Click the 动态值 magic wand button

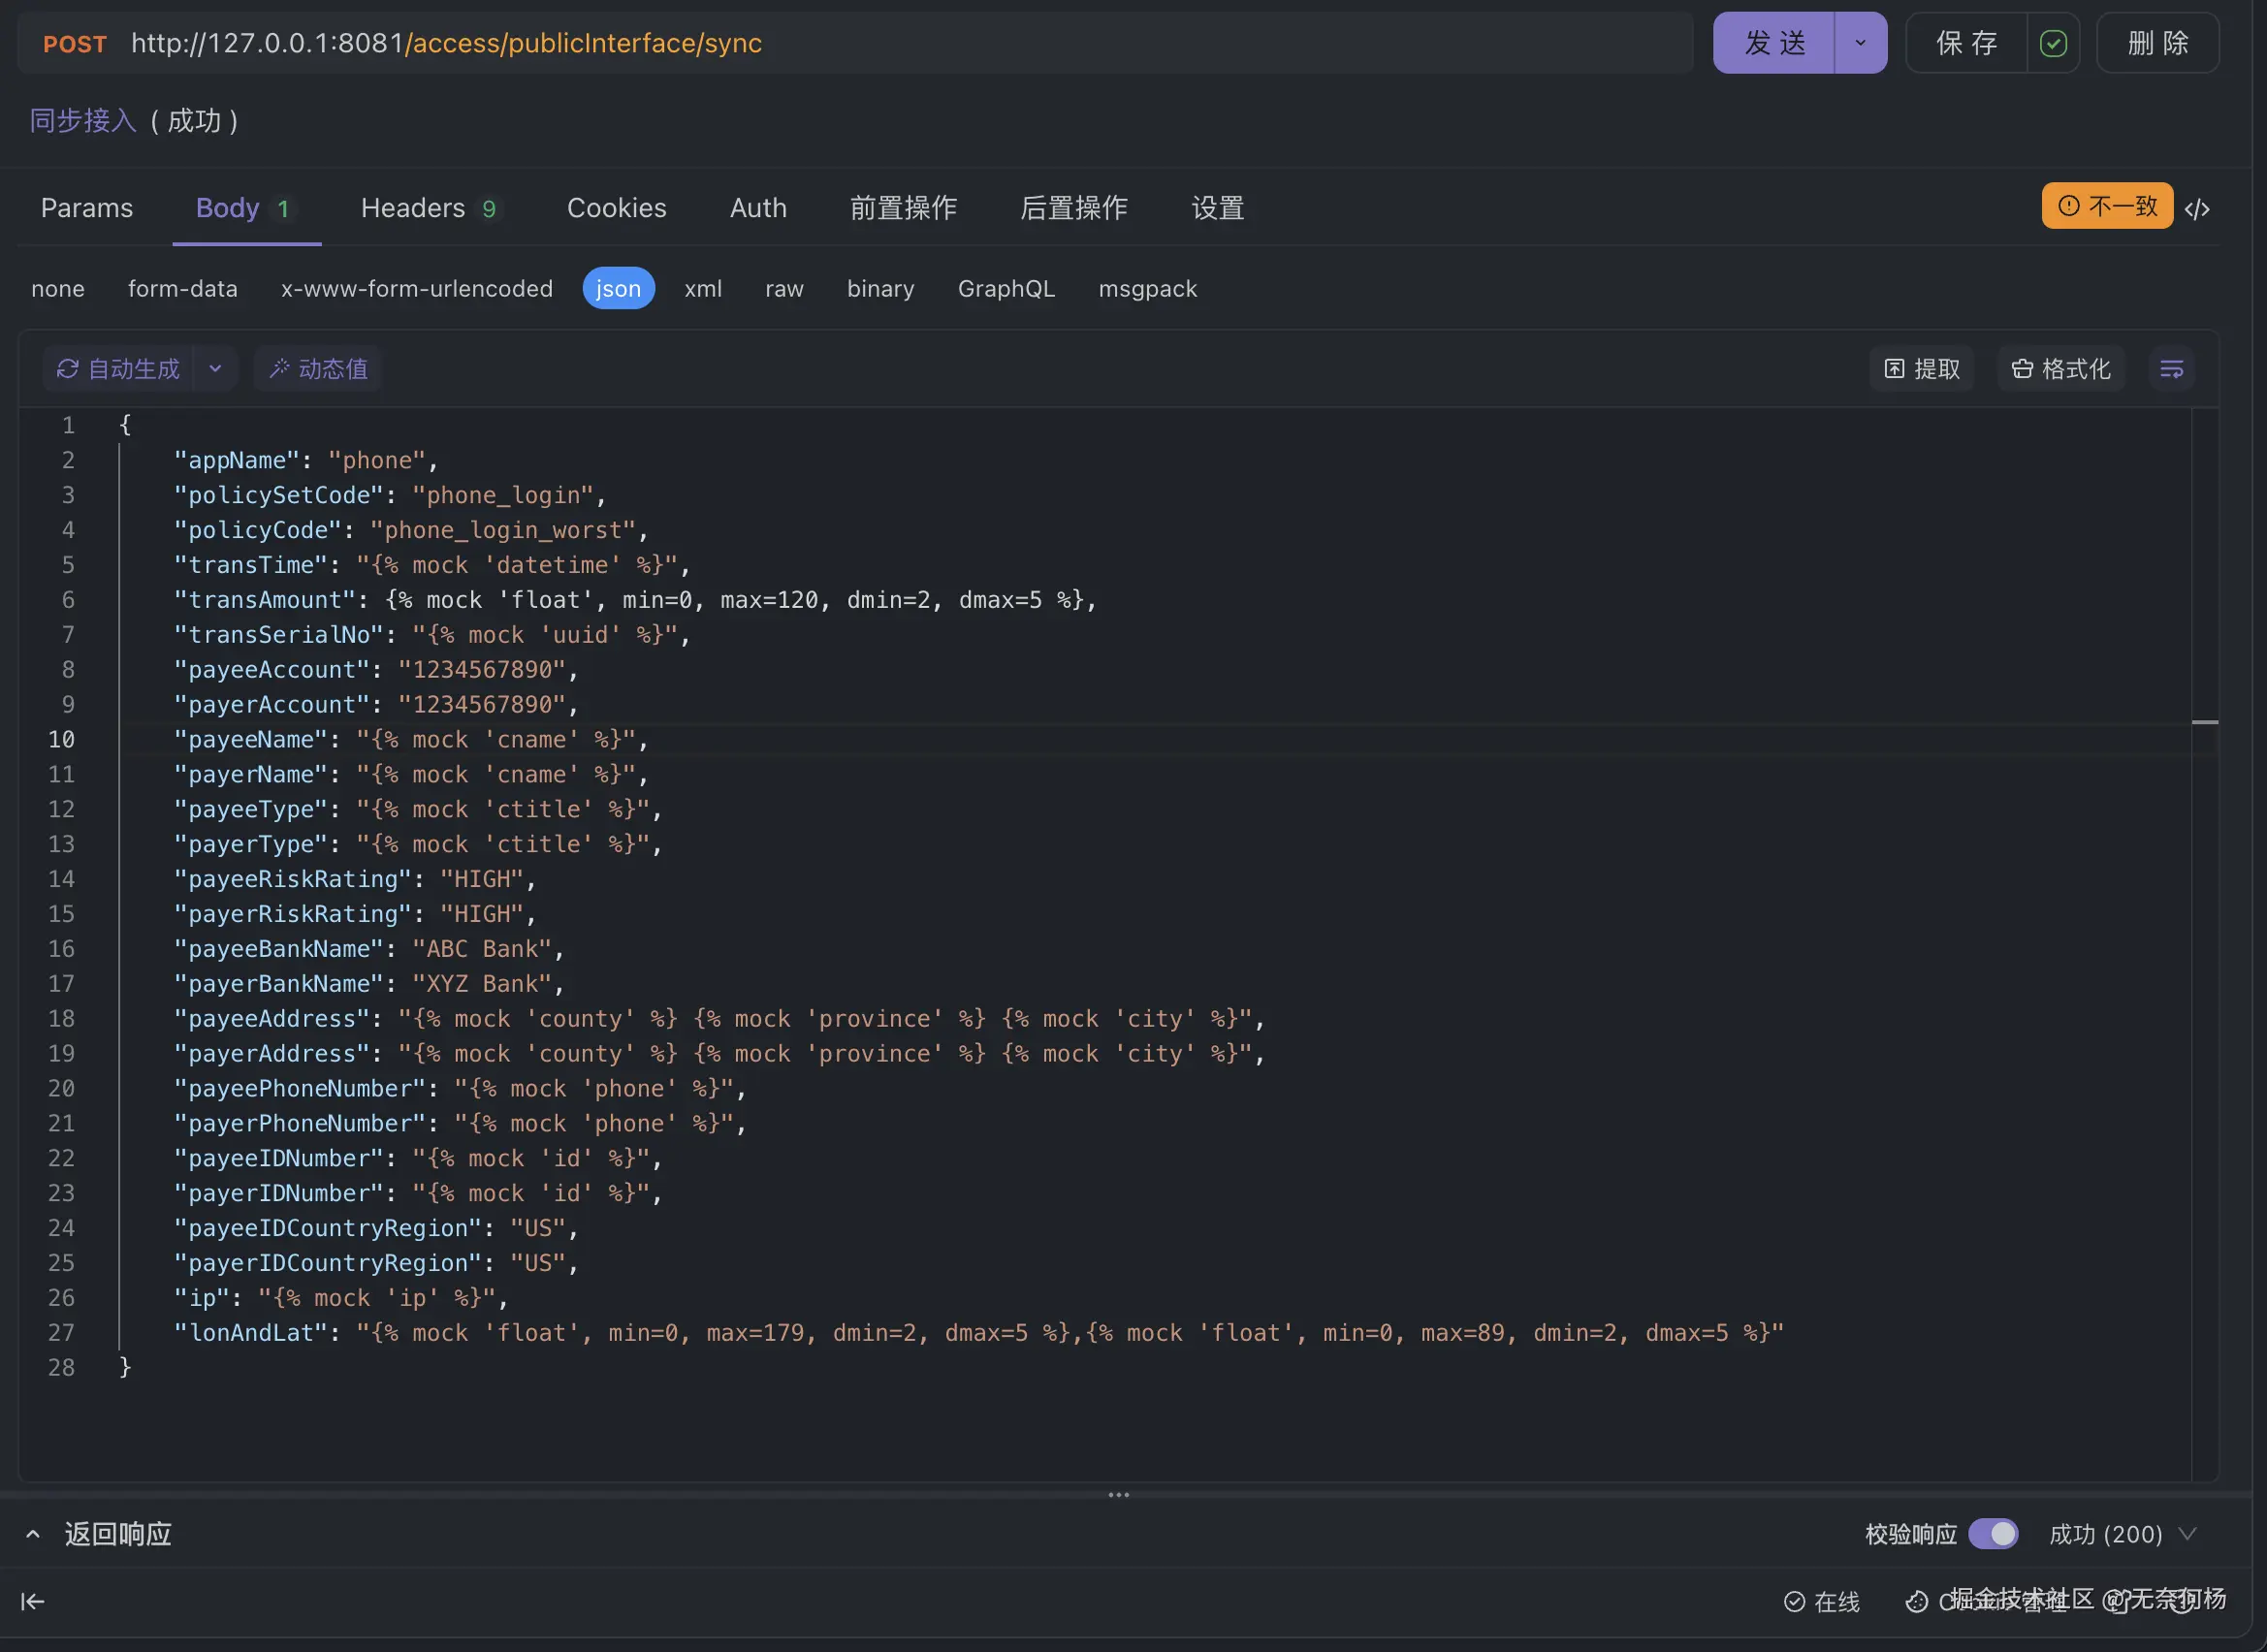click(x=318, y=369)
